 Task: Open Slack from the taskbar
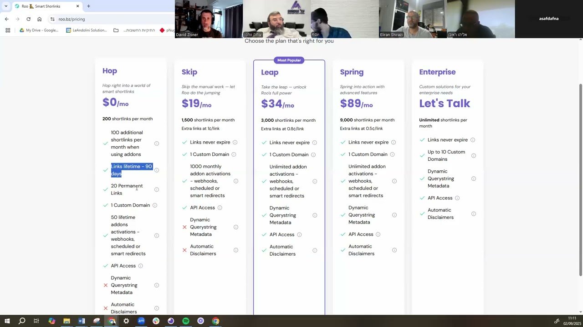point(156,321)
